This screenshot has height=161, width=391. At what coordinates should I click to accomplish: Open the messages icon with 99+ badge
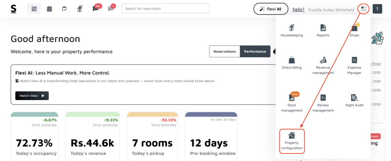tap(95, 8)
